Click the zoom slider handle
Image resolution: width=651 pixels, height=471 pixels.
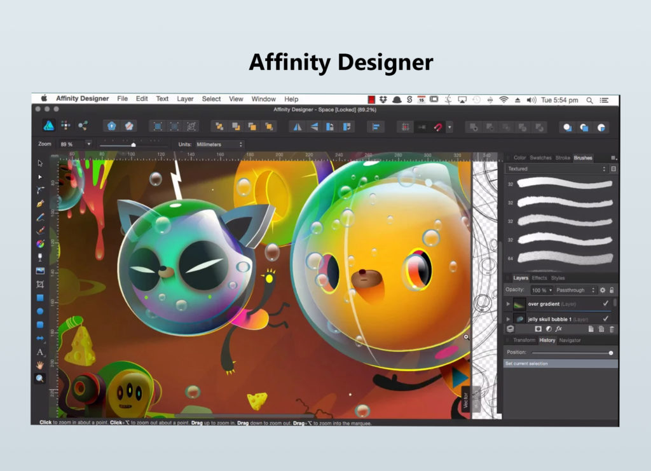pyautogui.click(x=134, y=145)
